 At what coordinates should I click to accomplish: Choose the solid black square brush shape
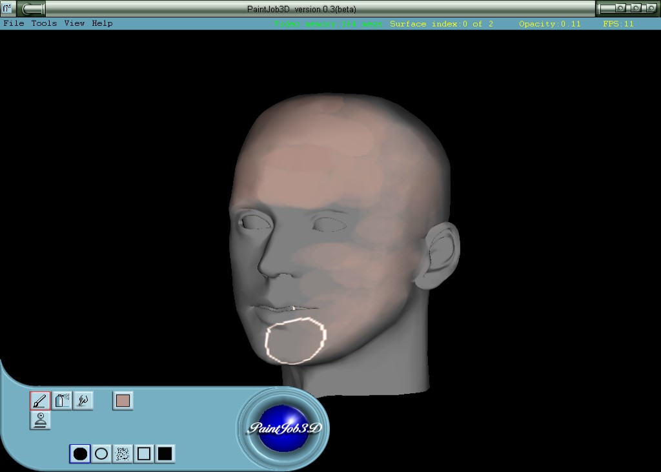pyautogui.click(x=165, y=454)
